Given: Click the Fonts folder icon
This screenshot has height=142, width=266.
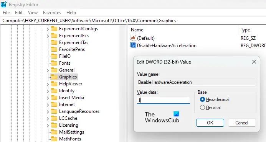Looking at the screenshot, I should [x=54, y=63].
